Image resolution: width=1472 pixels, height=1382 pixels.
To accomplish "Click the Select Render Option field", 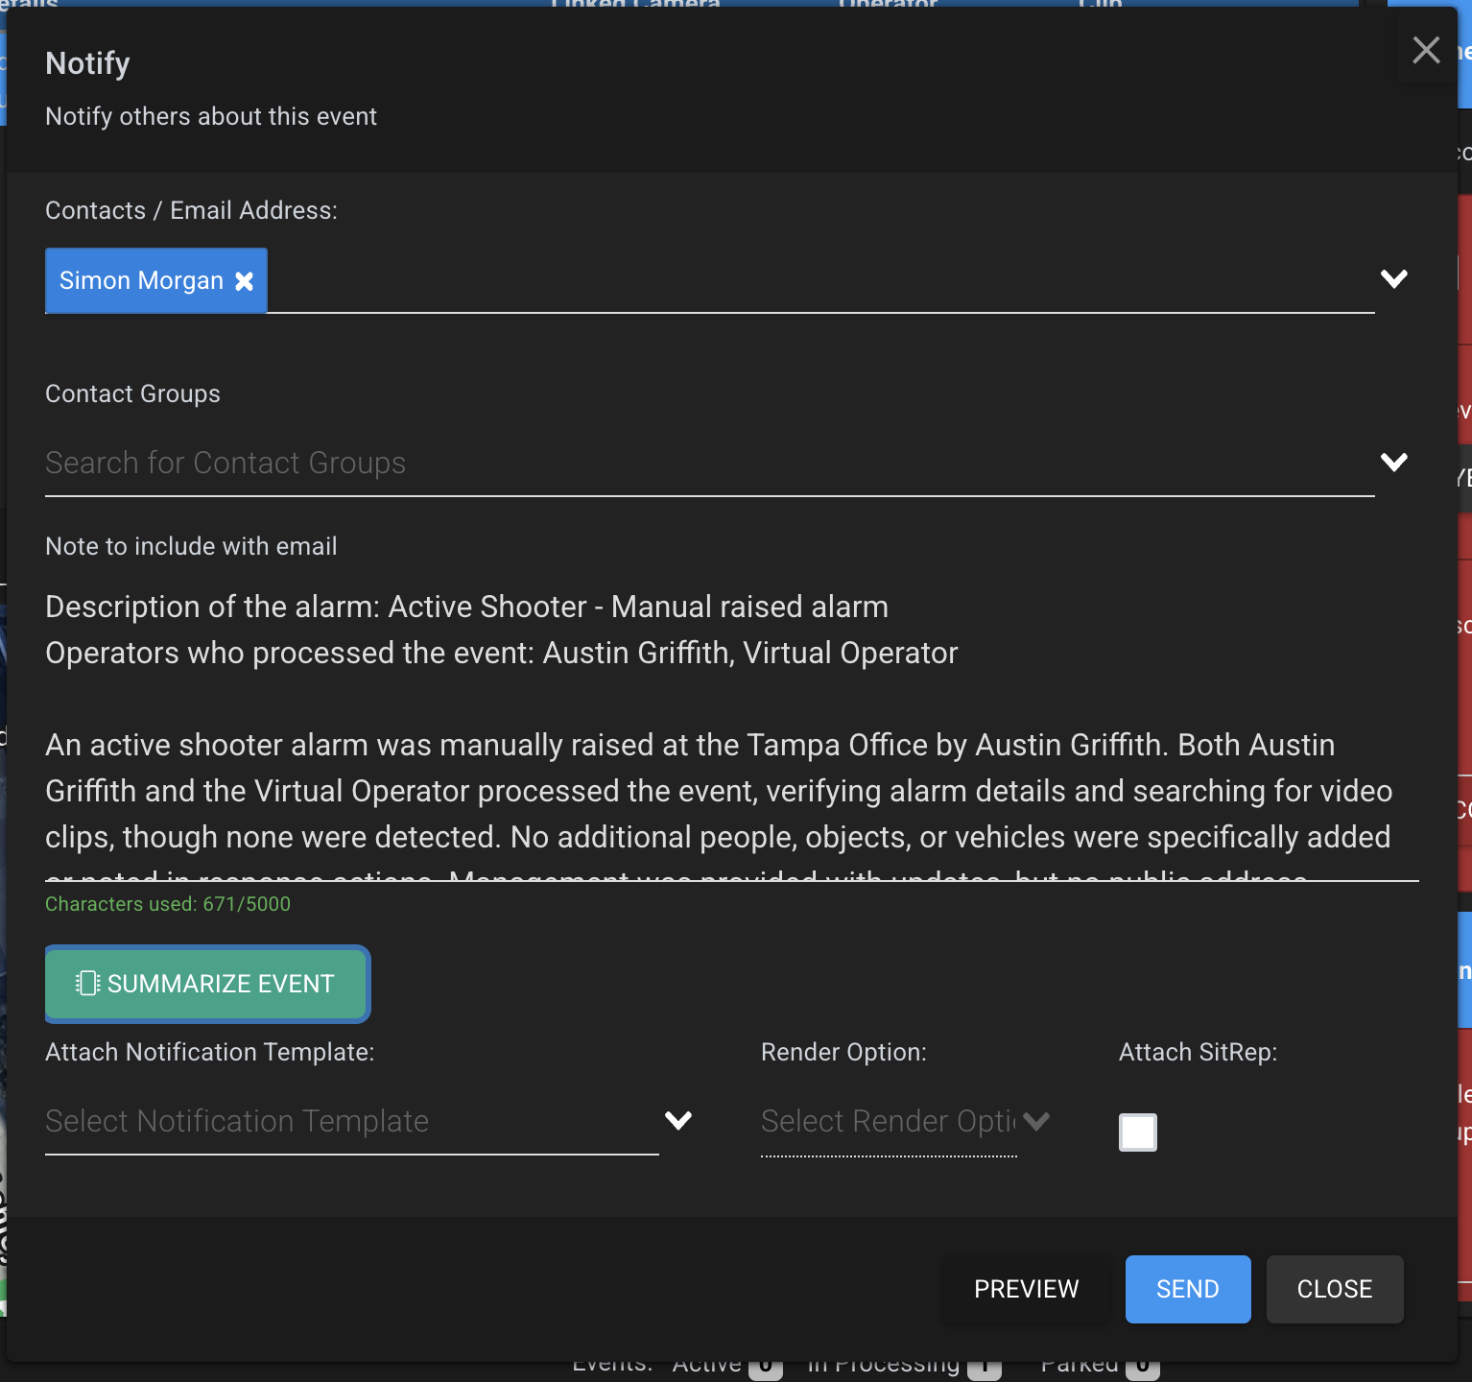I will (x=888, y=1122).
